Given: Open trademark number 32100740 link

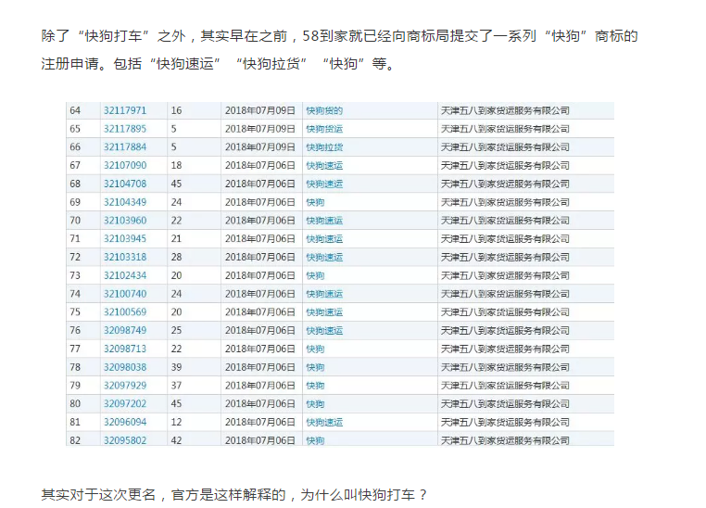Looking at the screenshot, I should pos(125,294).
